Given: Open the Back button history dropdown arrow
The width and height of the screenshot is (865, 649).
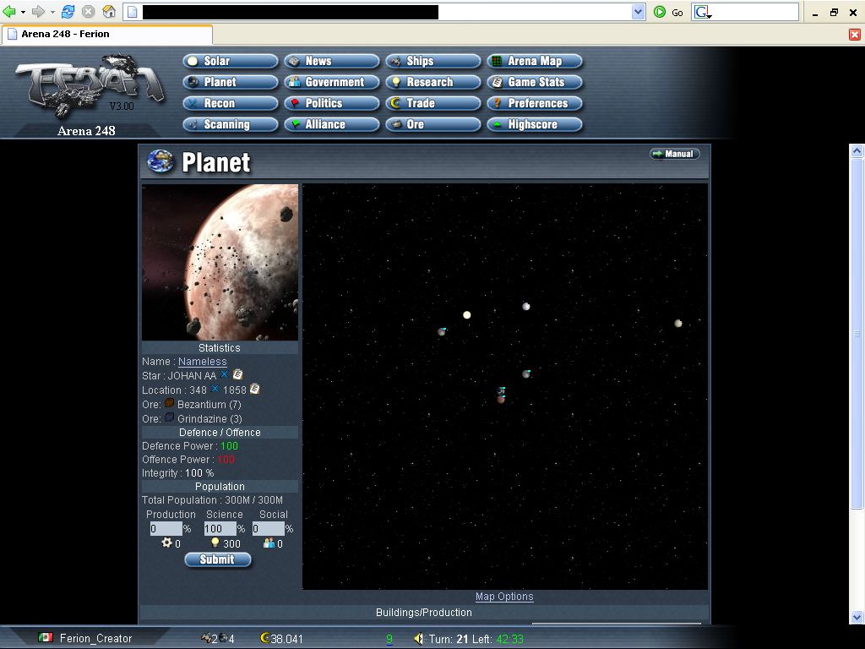Looking at the screenshot, I should coord(23,12).
